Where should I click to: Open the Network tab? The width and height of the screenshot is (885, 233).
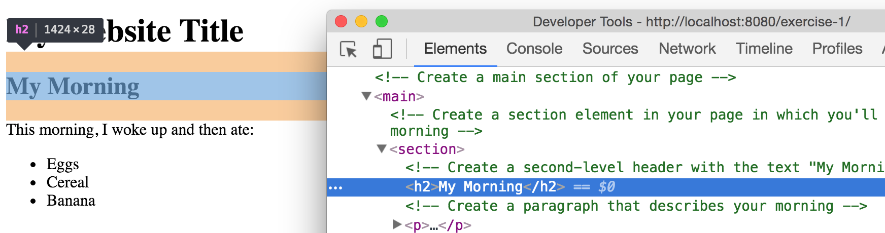687,49
